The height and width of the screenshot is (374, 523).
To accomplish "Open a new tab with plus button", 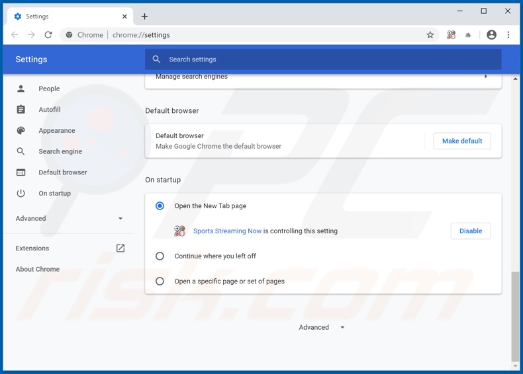I will [144, 17].
